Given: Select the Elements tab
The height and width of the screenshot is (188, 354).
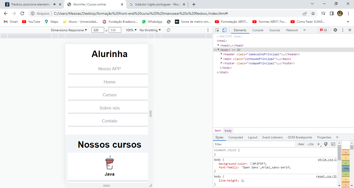Looking at the screenshot, I should [x=240, y=30].
